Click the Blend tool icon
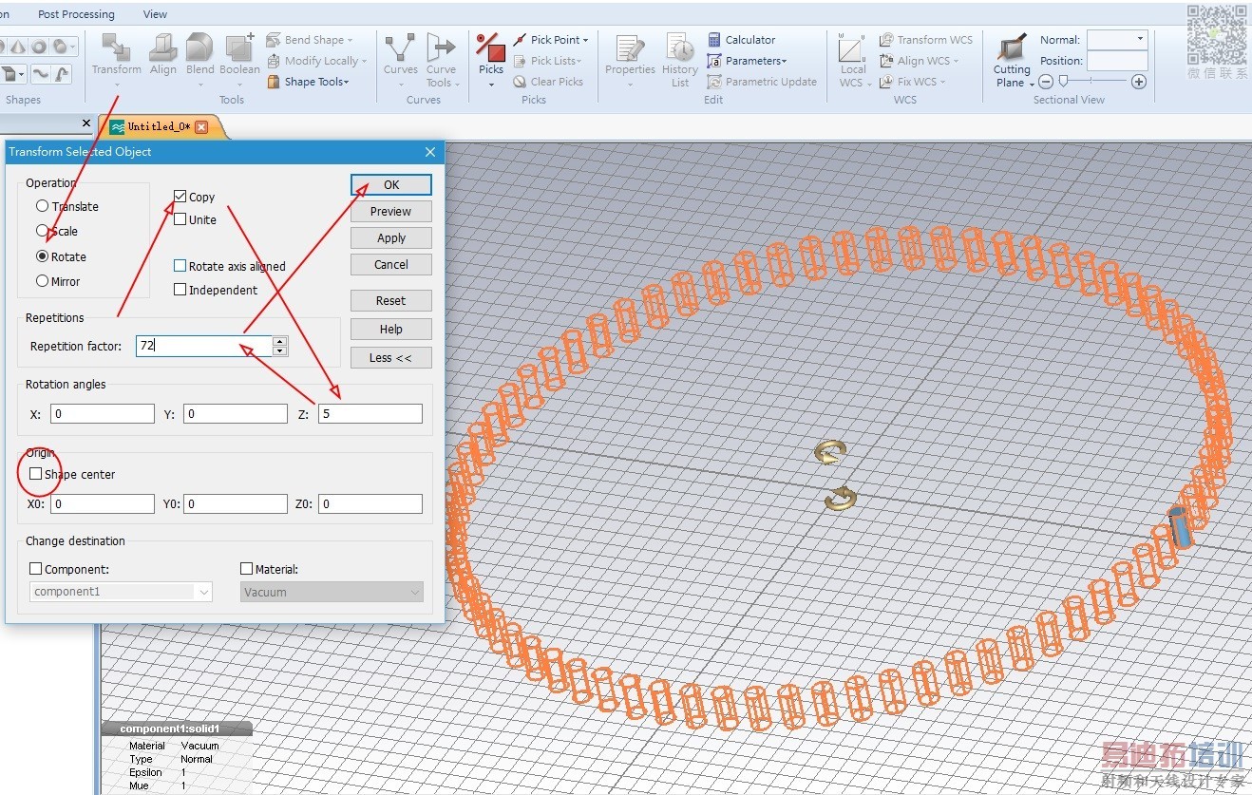 point(199,48)
